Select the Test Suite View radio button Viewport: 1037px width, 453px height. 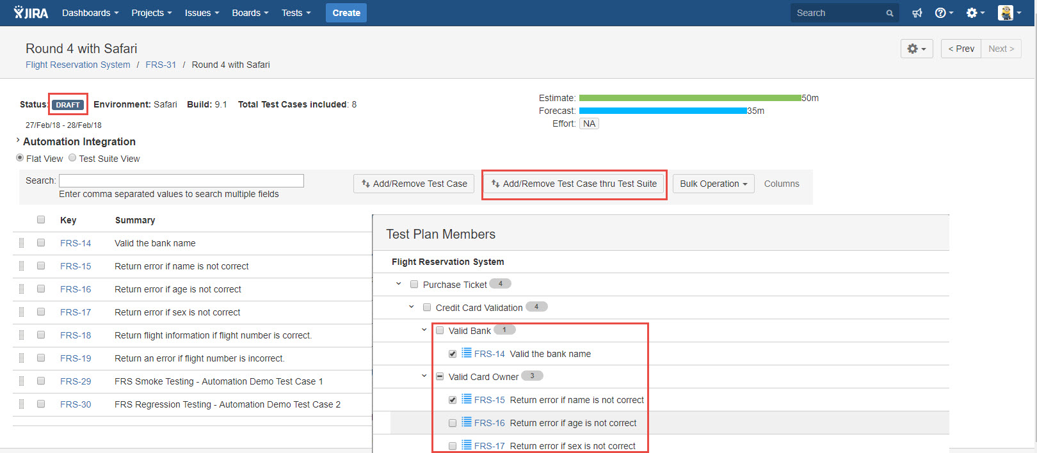point(72,158)
